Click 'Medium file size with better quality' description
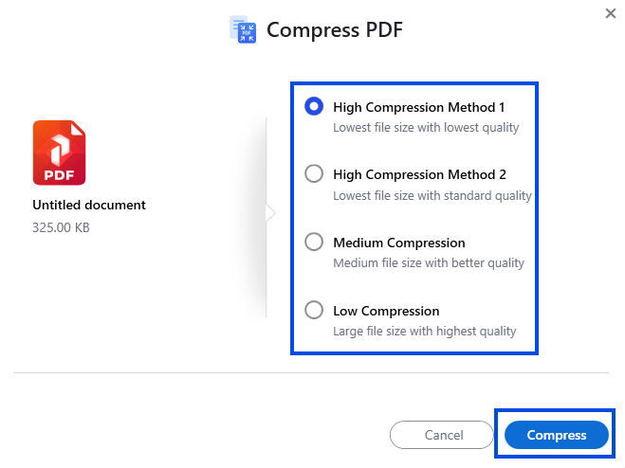 429,263
